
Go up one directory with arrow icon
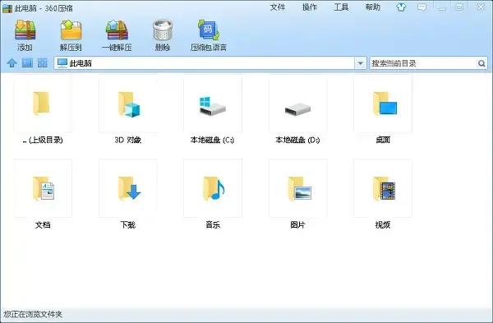(x=12, y=63)
